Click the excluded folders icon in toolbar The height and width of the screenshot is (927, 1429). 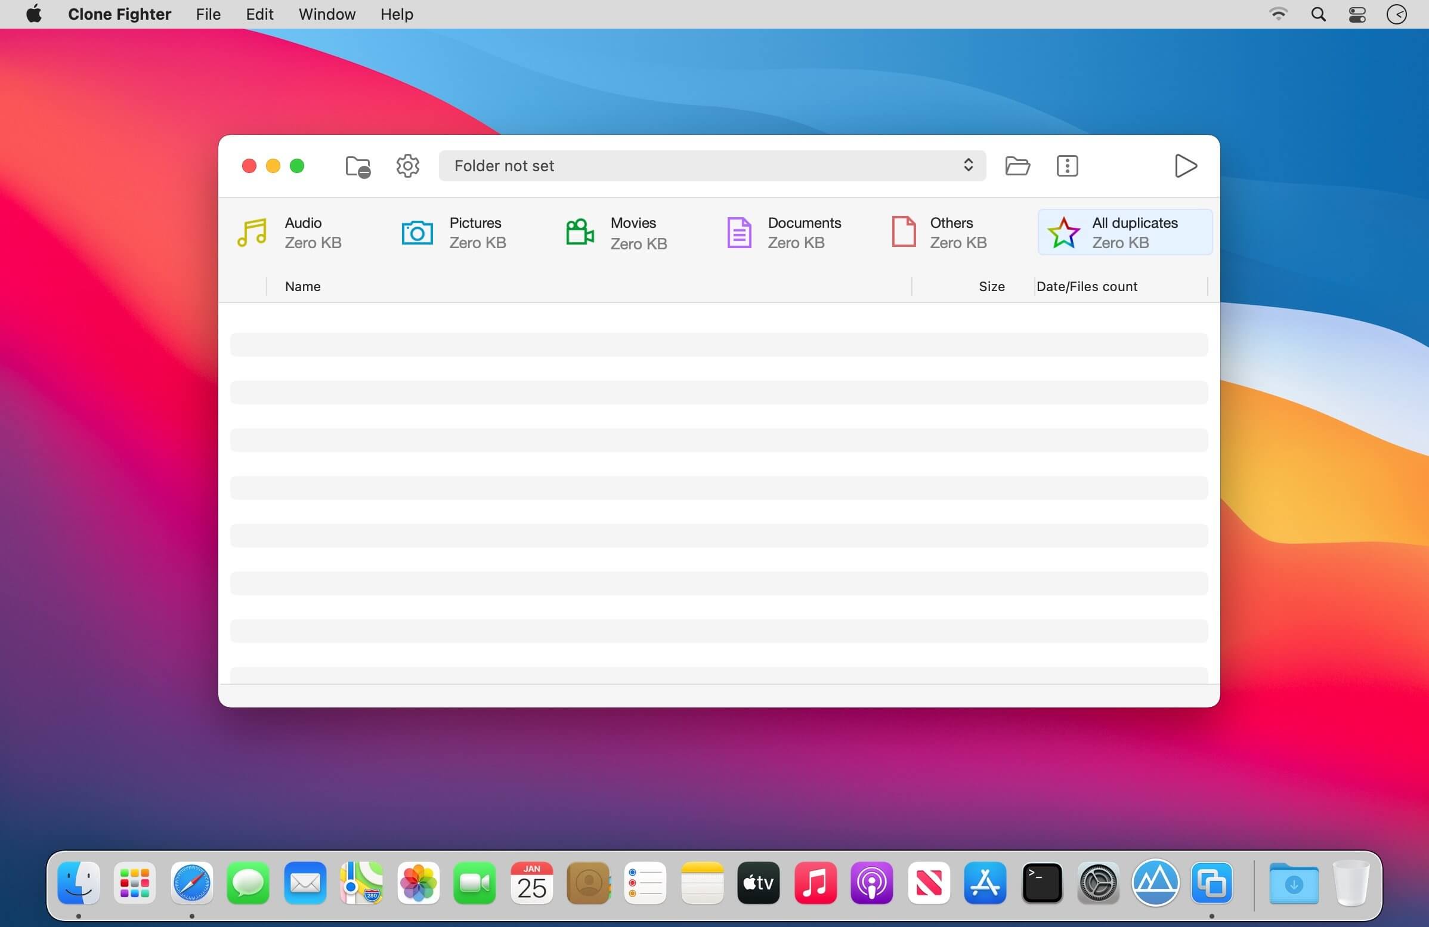[358, 166]
